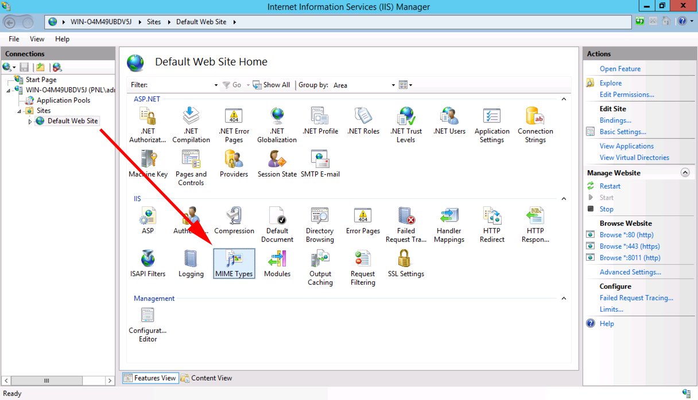This screenshot has width=698, height=400.
Task: Open the view mode dropdown button
Action: tap(406, 85)
